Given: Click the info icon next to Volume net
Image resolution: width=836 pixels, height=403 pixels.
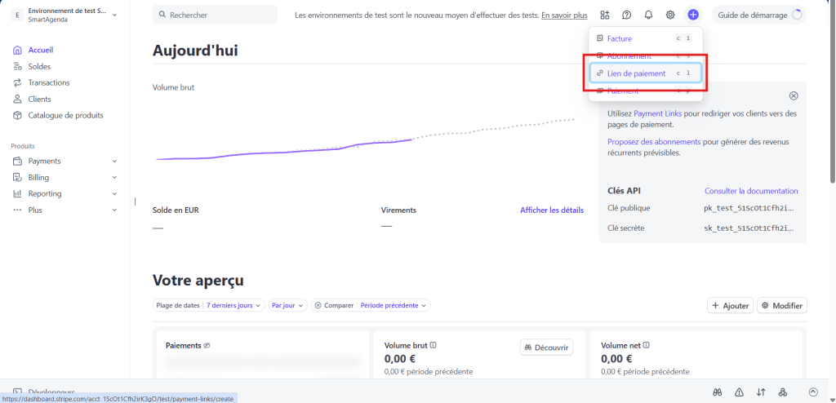Looking at the screenshot, I should (x=646, y=345).
